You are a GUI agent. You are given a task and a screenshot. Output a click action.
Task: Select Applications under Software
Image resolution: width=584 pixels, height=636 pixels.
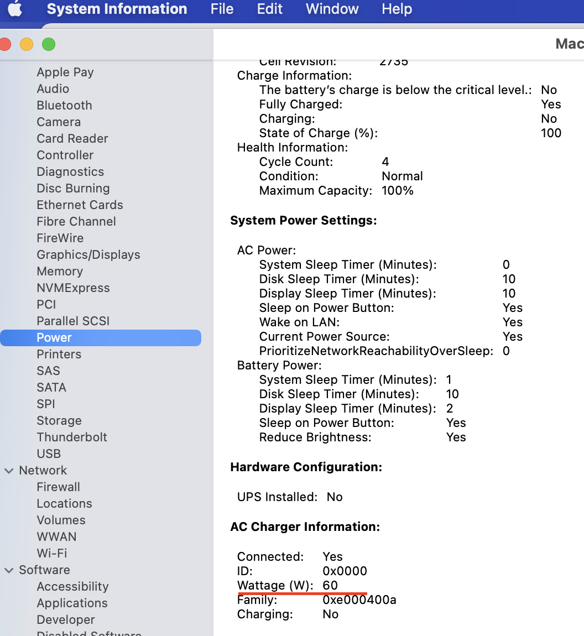click(72, 603)
